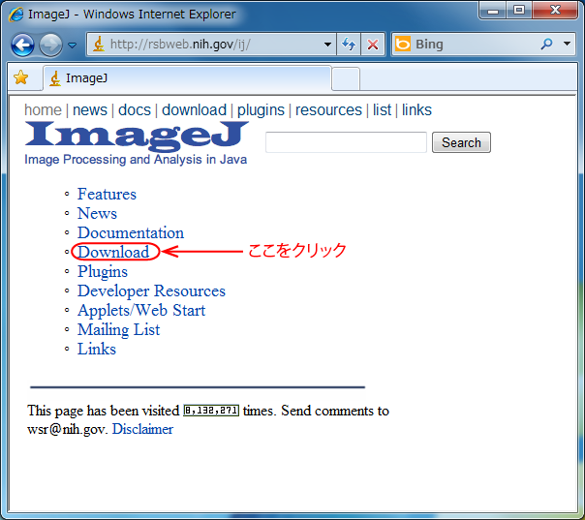This screenshot has width=585, height=520.
Task: Open the home link in top navigation
Action: [43, 110]
